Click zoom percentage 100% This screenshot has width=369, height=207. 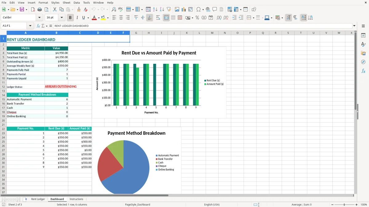pos(364,205)
